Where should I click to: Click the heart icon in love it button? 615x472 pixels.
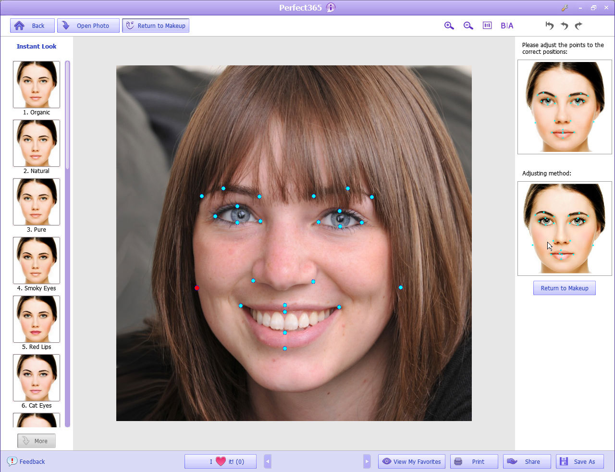click(x=221, y=461)
